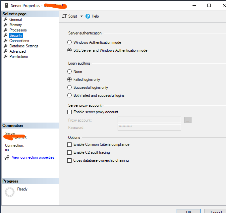
Task: Click the wrench icon beside Permissions
Action: (x=6, y=57)
